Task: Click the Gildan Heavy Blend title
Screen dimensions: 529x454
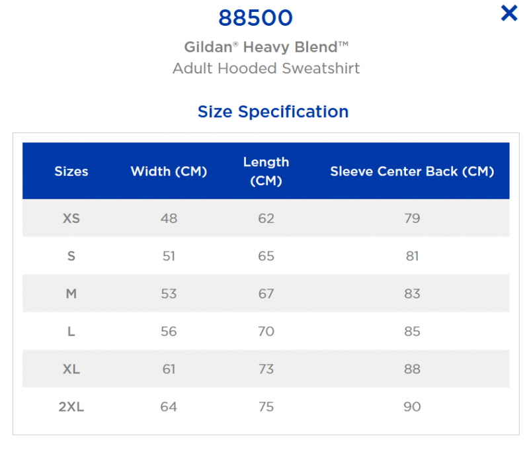Action: 266,47
